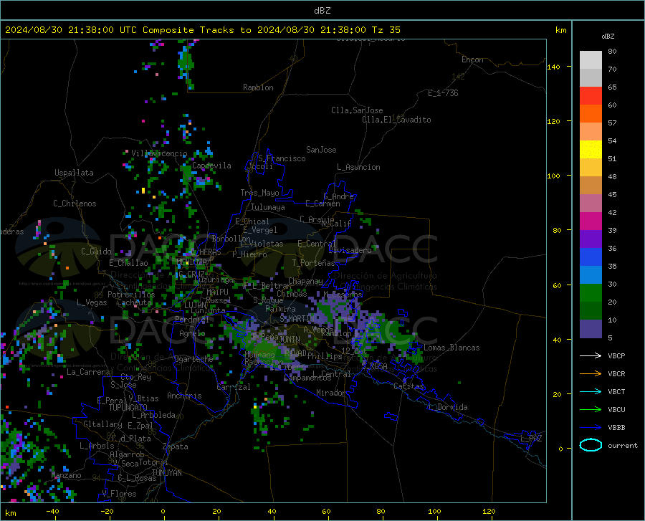Click the MAIPU city label
Viewport: 645px width, 521px height.
tap(217, 292)
